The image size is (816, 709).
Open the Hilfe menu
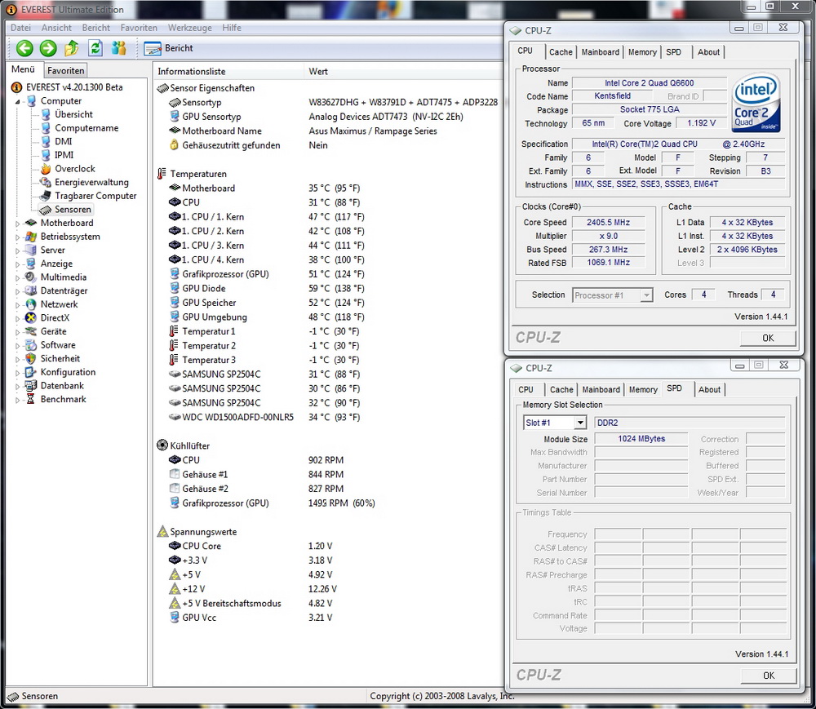pyautogui.click(x=232, y=28)
